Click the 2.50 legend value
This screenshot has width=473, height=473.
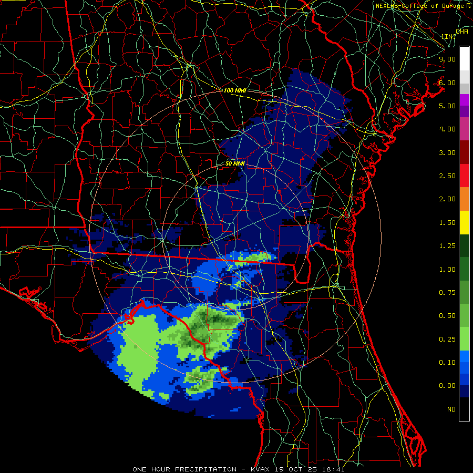click(x=447, y=176)
